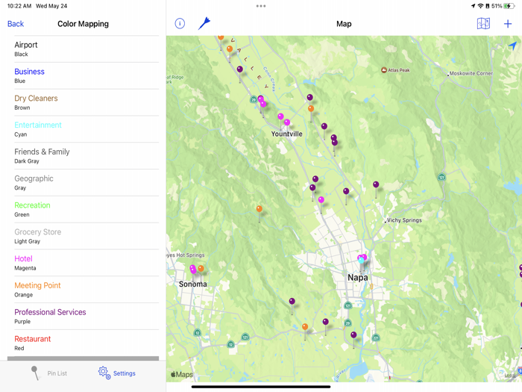Tap the info icon in Map toolbar
Screen dimensions: 522x392
180,24
